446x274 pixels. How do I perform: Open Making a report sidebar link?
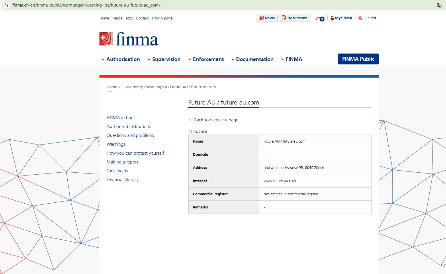tap(122, 162)
